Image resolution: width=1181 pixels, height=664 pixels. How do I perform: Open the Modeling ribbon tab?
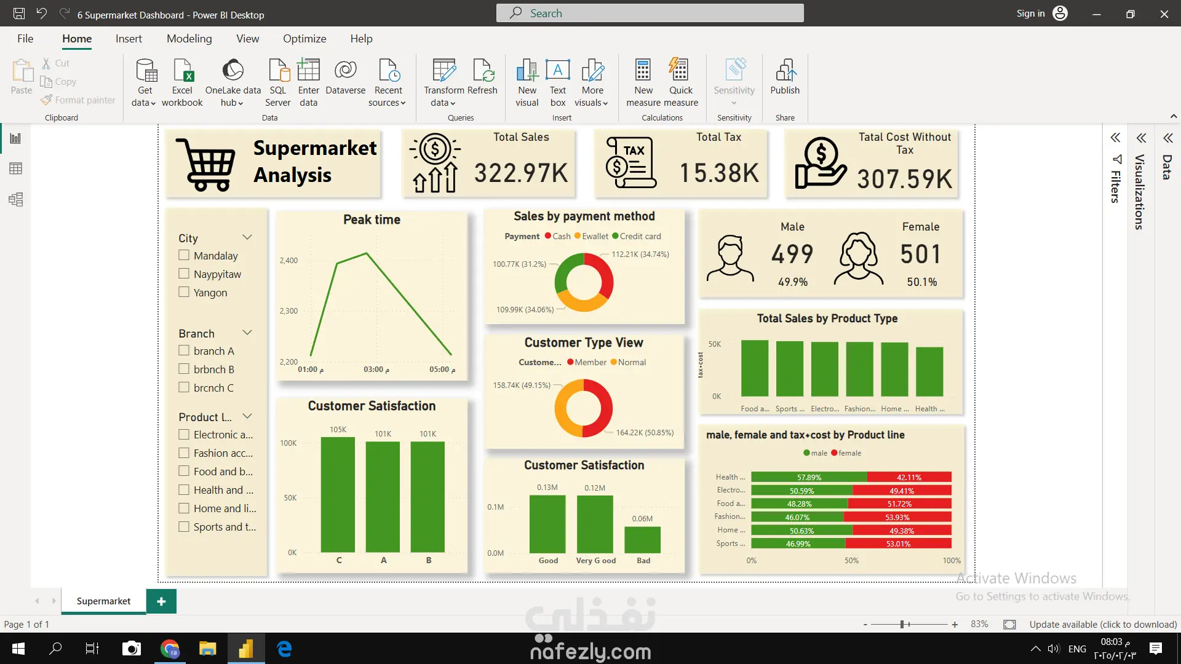click(x=189, y=39)
